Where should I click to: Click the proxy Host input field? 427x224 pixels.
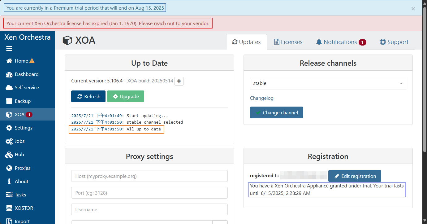pos(149,176)
